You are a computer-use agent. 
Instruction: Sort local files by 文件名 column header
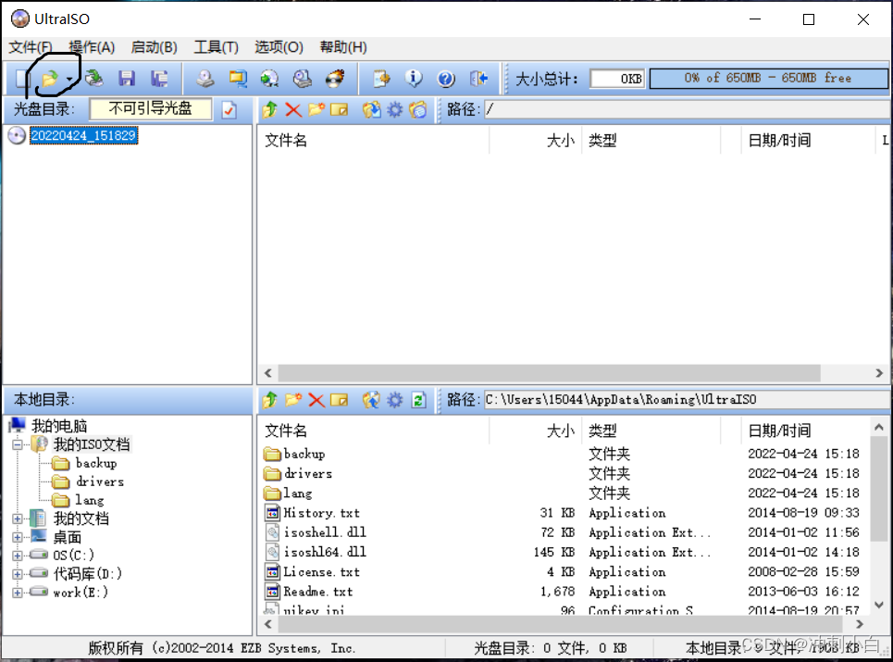click(374, 431)
